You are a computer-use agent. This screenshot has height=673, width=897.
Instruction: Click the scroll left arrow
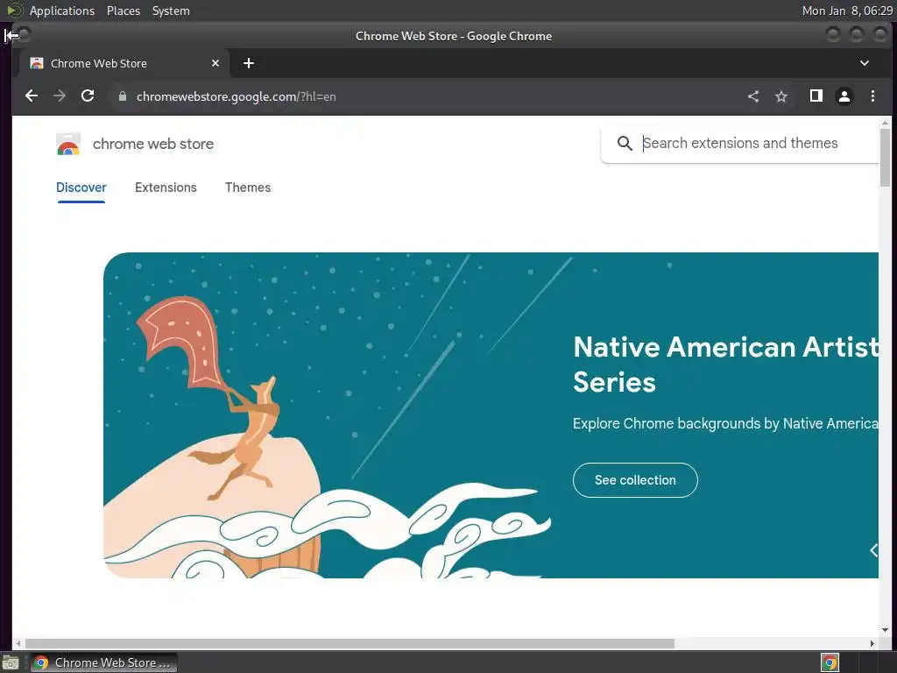click(18, 644)
